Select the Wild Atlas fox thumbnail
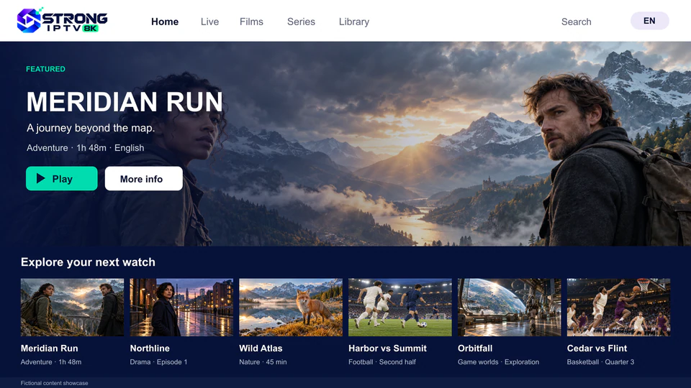This screenshot has height=388, width=691. click(291, 307)
